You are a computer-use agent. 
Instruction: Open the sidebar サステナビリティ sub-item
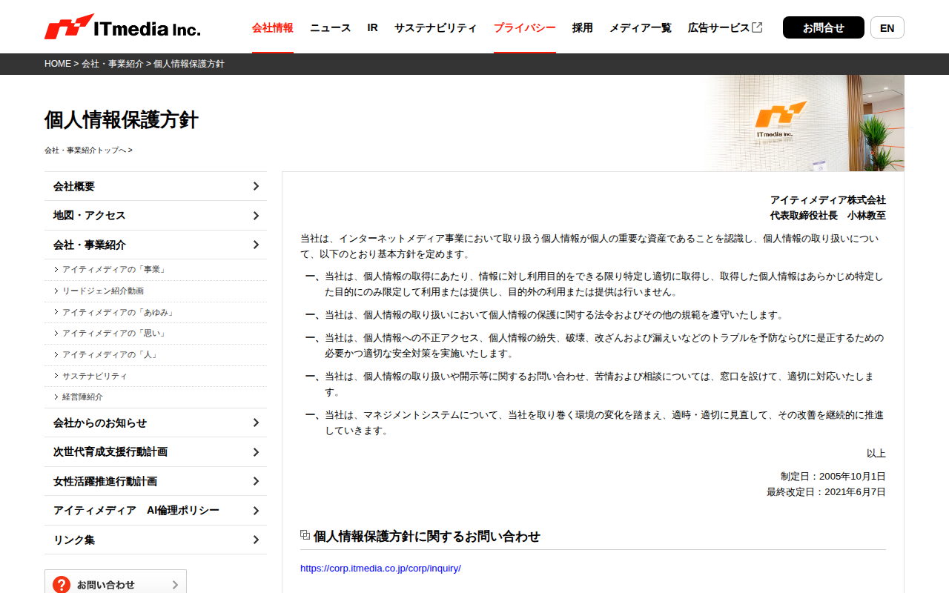pos(95,376)
